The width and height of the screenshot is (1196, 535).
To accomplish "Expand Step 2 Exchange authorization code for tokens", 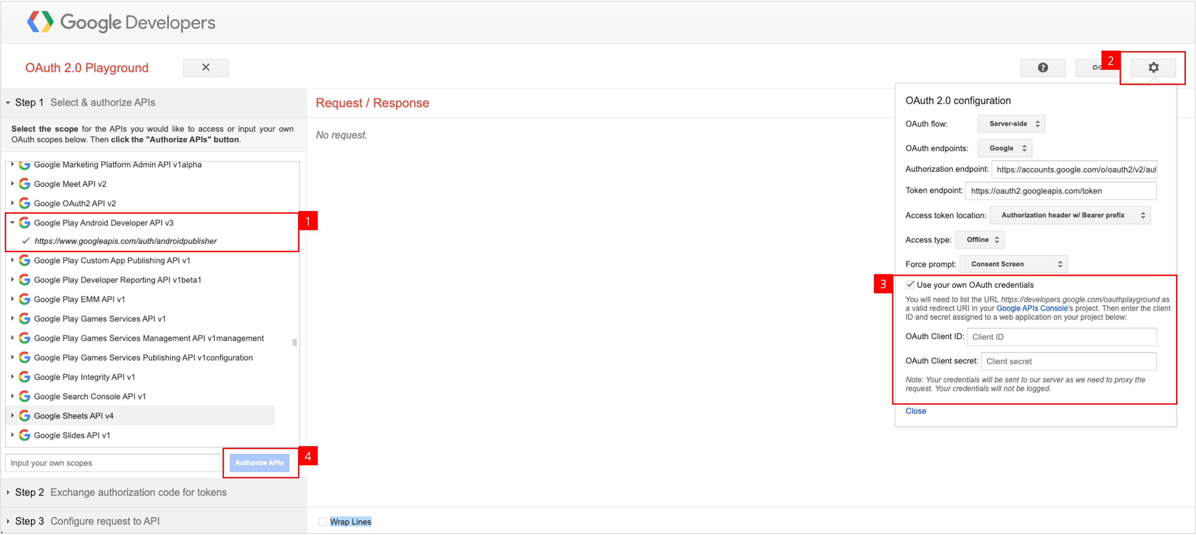I will [154, 492].
